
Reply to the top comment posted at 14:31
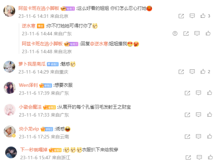192,16
